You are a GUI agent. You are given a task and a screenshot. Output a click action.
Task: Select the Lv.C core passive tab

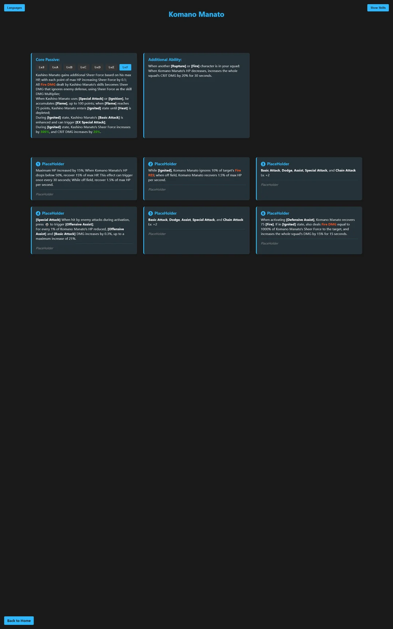(x=83, y=67)
